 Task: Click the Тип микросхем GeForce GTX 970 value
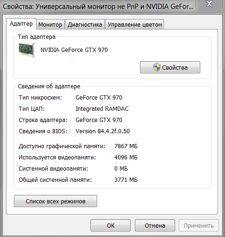(x=99, y=98)
